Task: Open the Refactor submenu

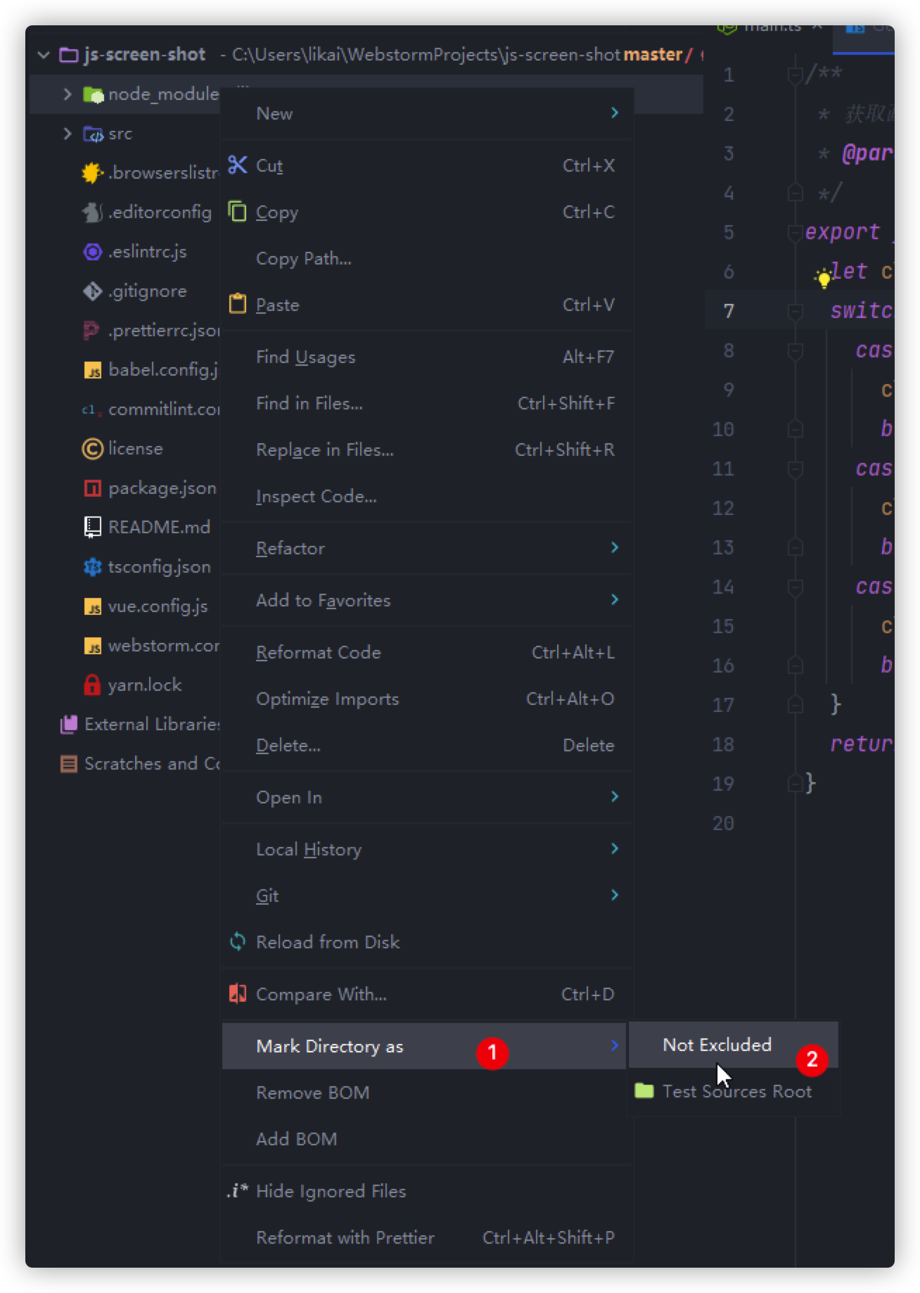Action: point(427,548)
